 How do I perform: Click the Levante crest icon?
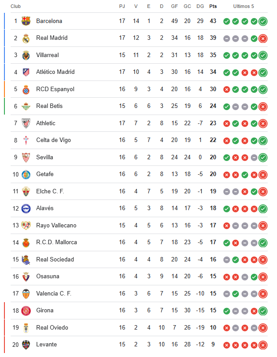26,345
